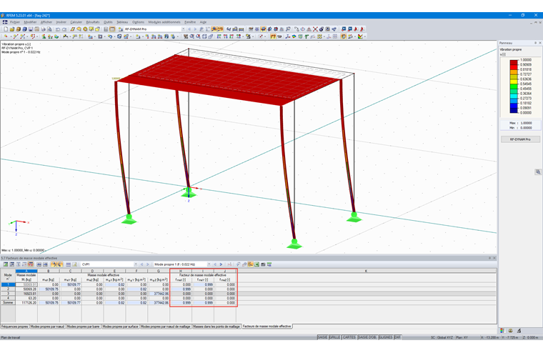Toggle CARTES in status bar

(349, 337)
